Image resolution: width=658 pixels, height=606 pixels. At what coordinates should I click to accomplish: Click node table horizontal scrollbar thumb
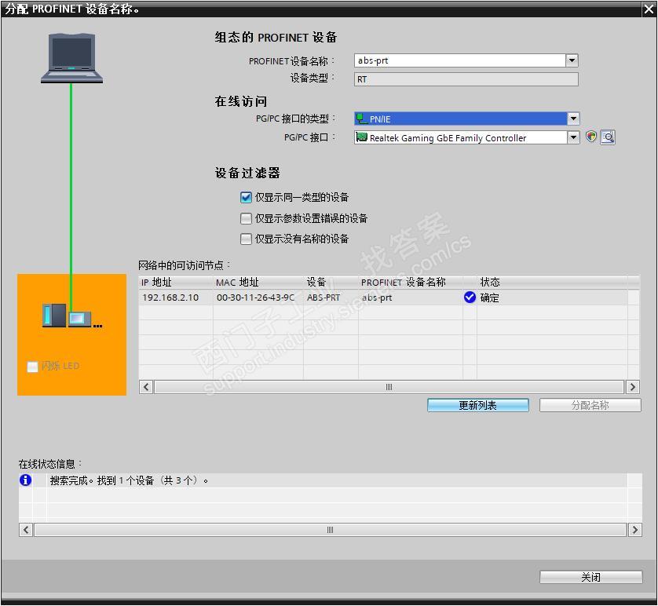pos(389,387)
